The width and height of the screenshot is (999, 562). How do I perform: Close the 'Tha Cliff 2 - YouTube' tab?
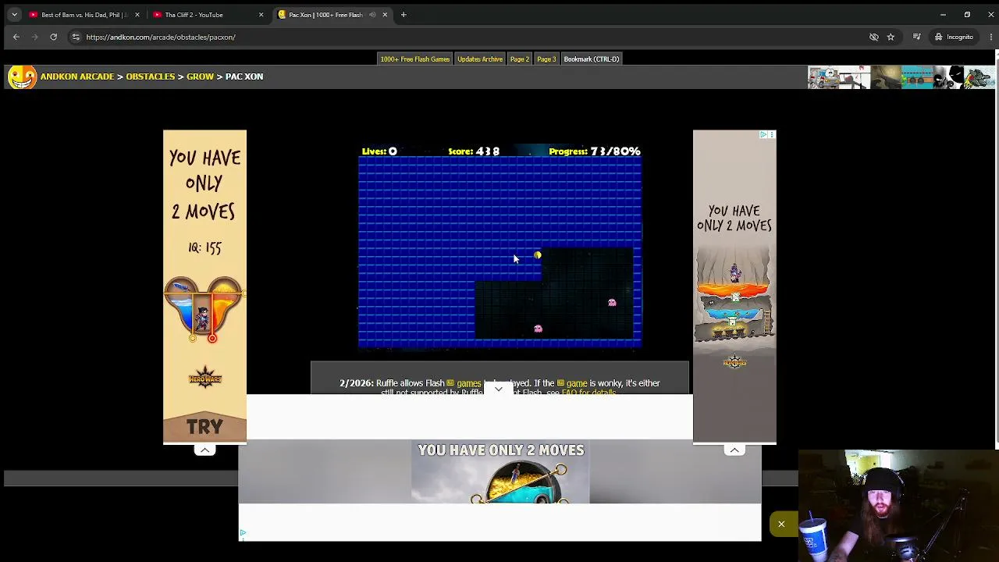[261, 15]
